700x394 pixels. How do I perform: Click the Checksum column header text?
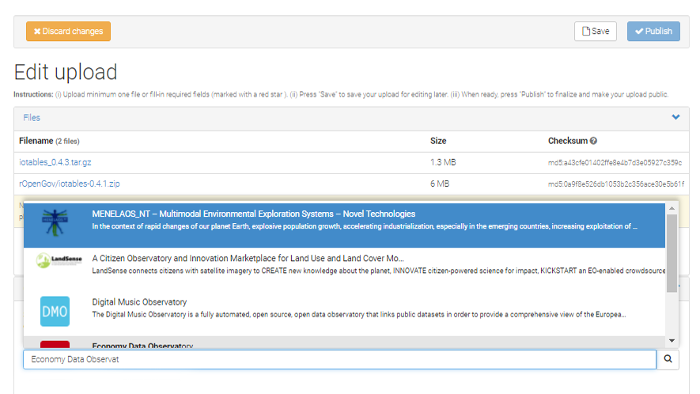(x=568, y=141)
